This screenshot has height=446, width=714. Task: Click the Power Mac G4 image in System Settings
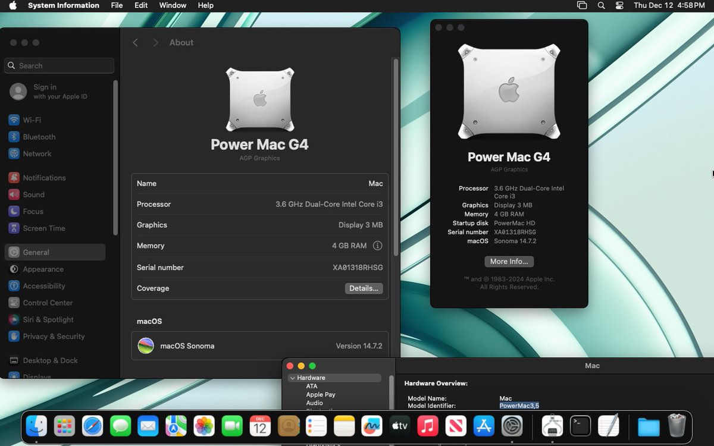[x=260, y=99]
